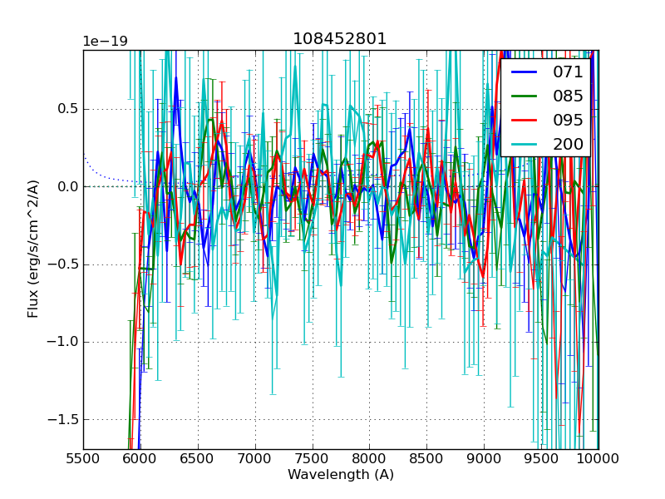Viewport: 665px width, 499px height.
Task: Click the −1.0 y-axis tick label
Action: (x=63, y=342)
